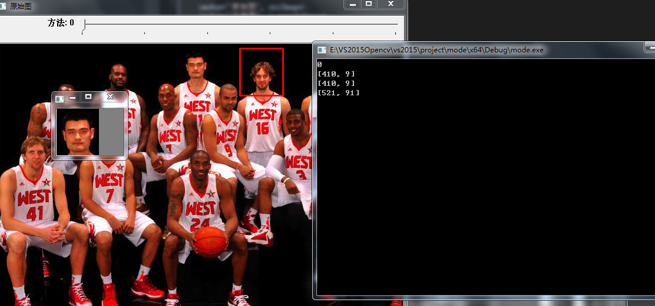Close the 原始图 window
Screen dimensions: 655x306
tap(391, 4)
